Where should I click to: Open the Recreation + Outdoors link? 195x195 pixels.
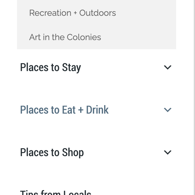point(72,13)
